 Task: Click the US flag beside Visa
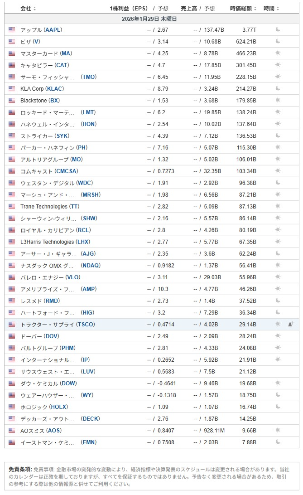pos(12,42)
